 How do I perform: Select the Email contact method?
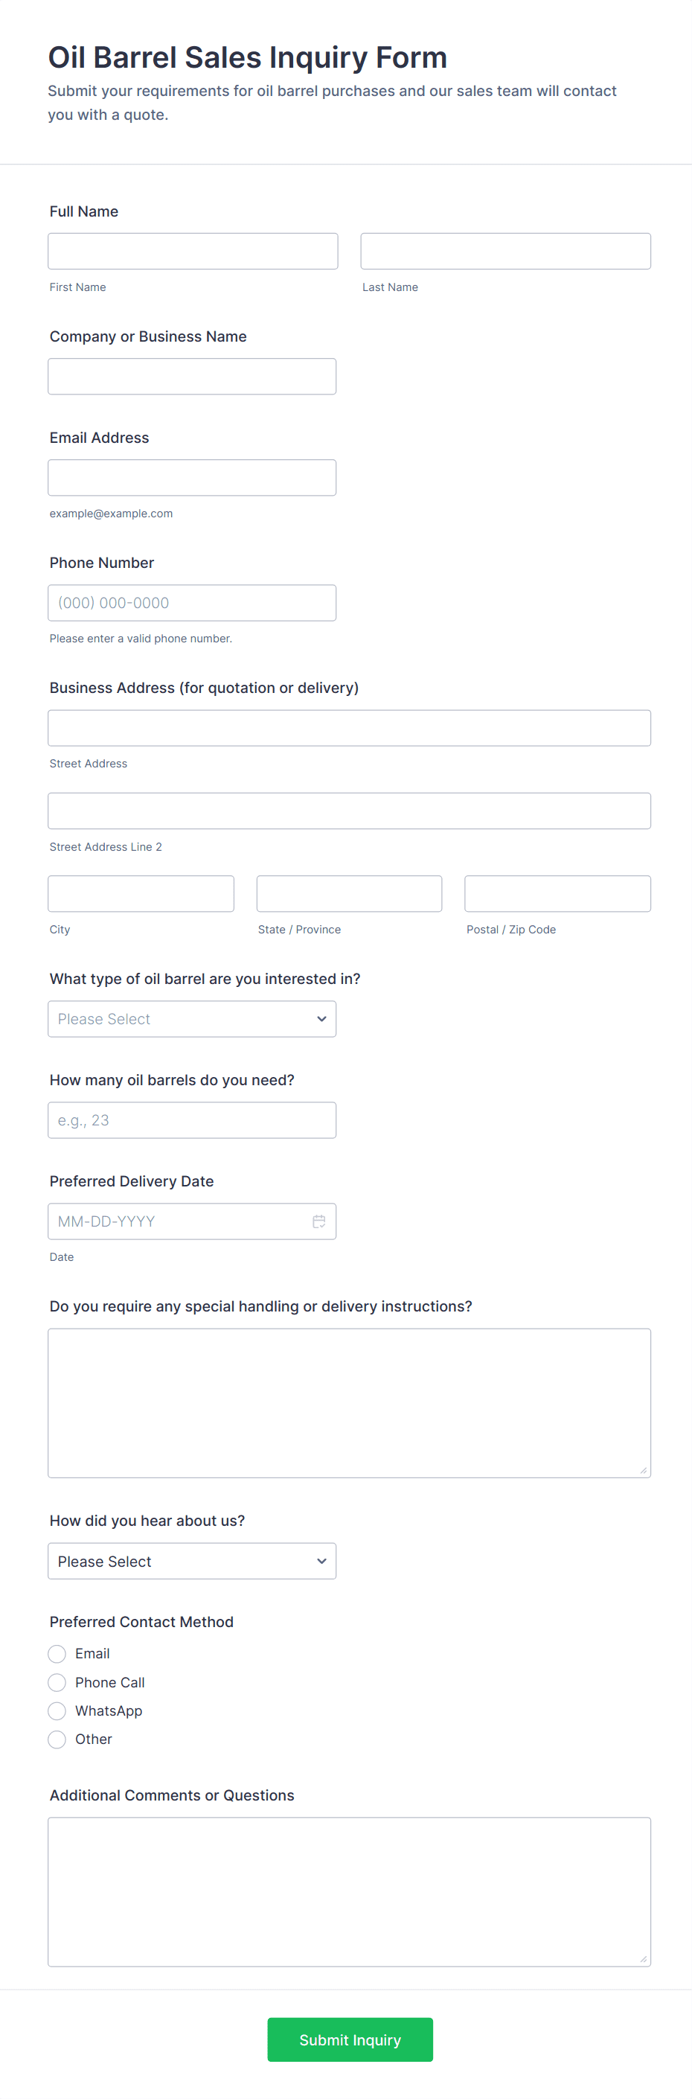click(57, 1653)
